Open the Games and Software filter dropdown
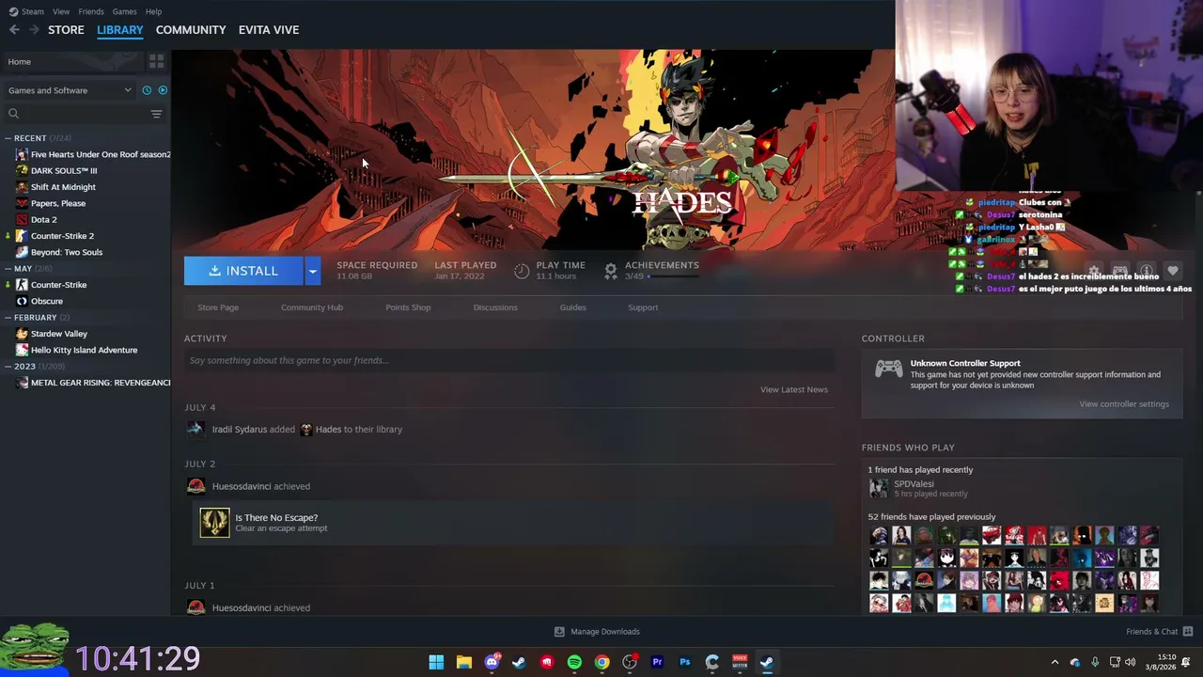This screenshot has width=1203, height=677. 70,90
